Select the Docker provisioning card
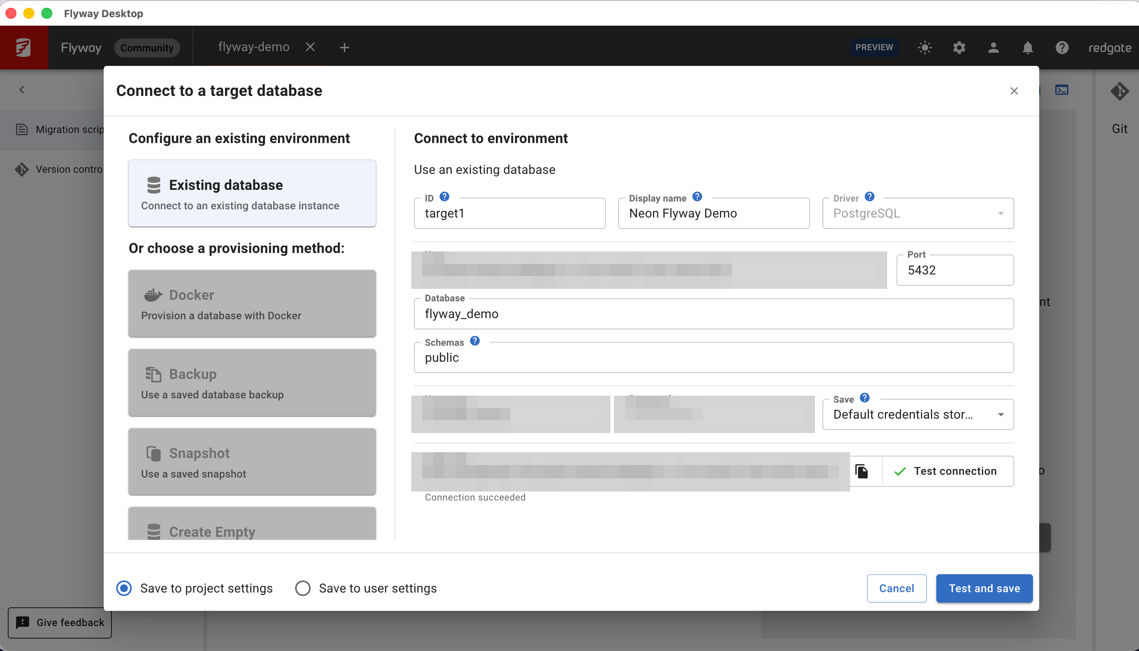This screenshot has width=1139, height=651. tap(252, 303)
